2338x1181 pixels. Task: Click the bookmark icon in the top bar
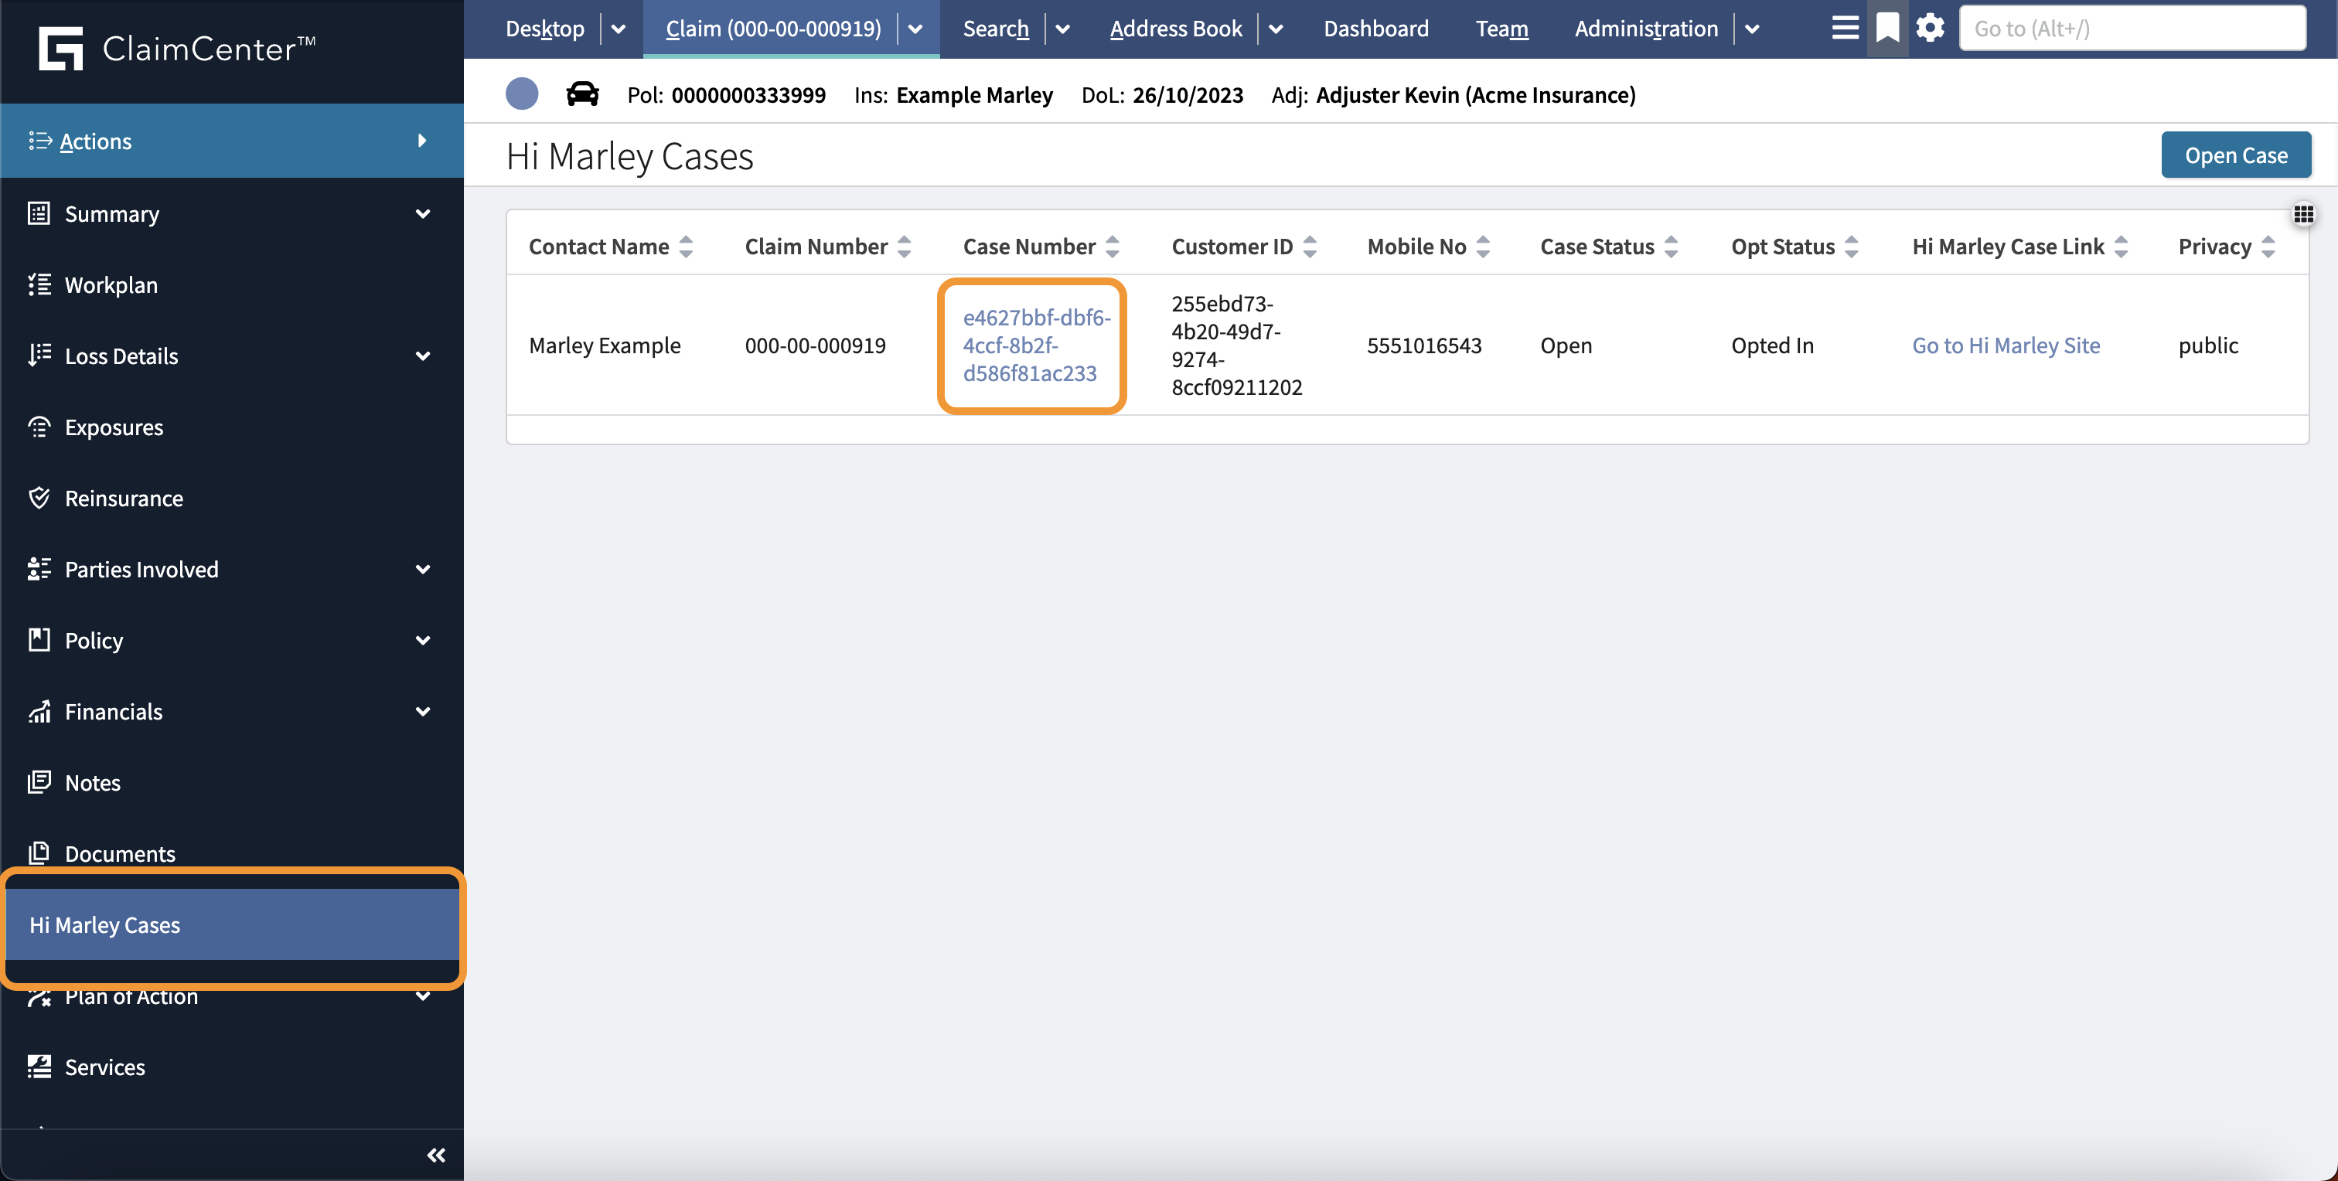1887,27
